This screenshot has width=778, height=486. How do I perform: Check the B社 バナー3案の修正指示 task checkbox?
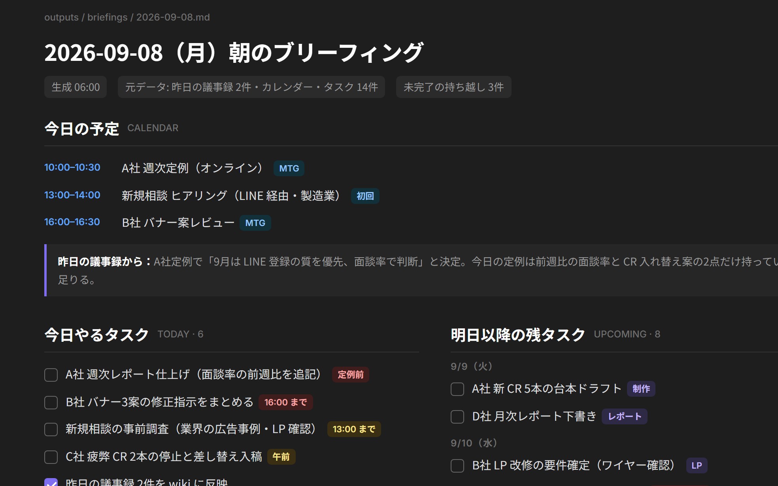click(51, 402)
